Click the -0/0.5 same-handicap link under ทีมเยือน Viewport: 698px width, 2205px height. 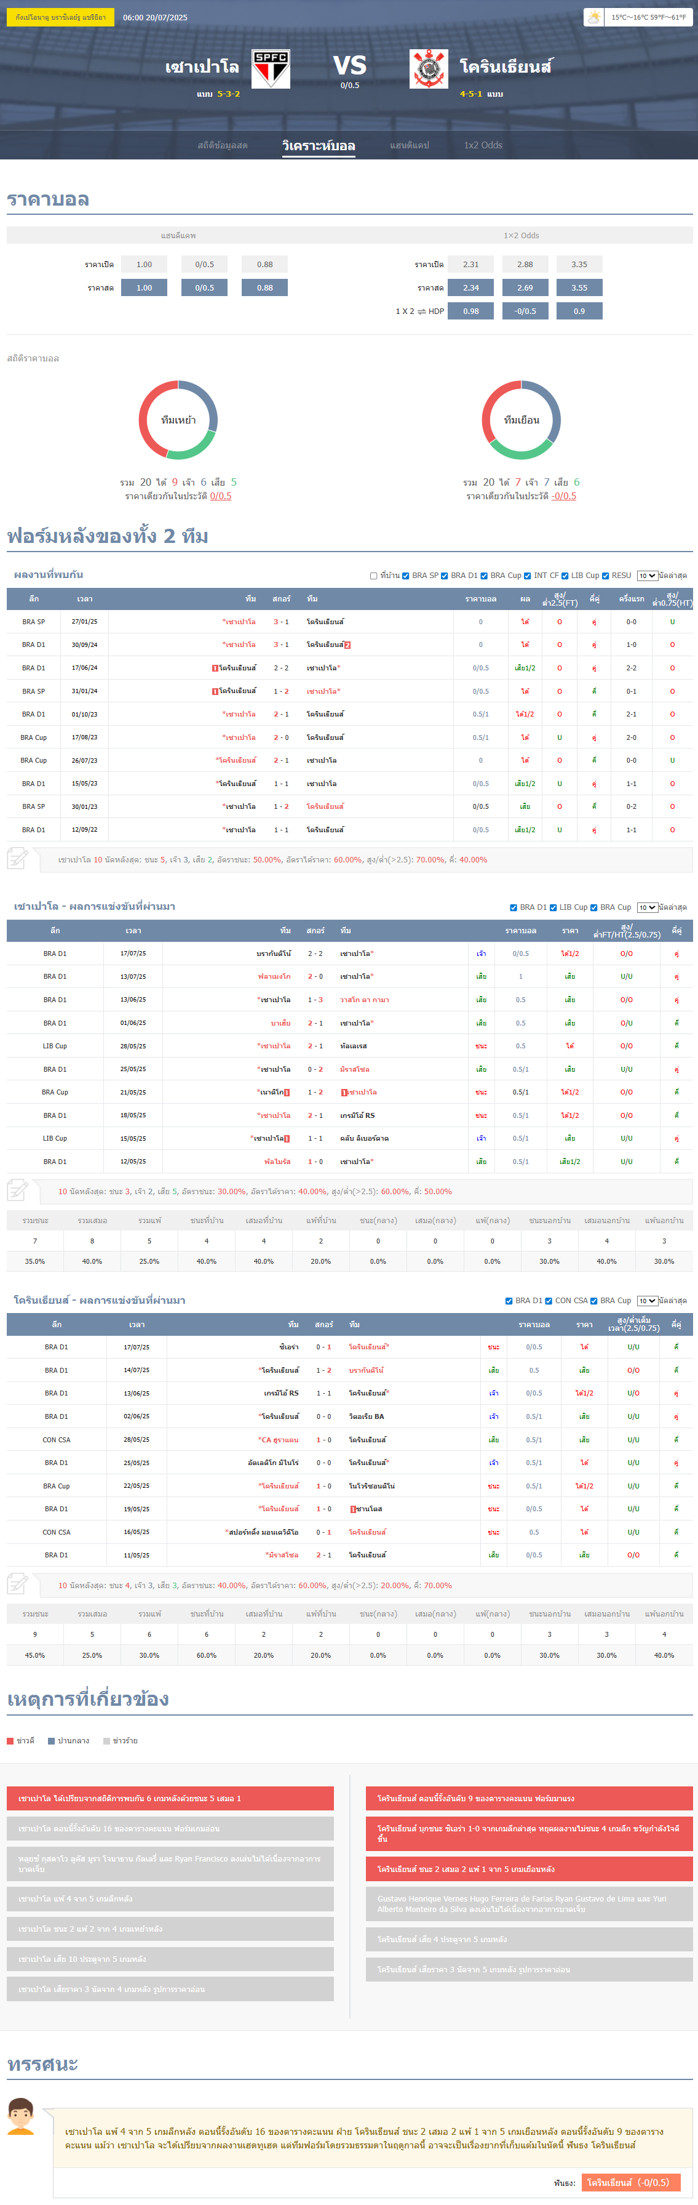point(564,497)
